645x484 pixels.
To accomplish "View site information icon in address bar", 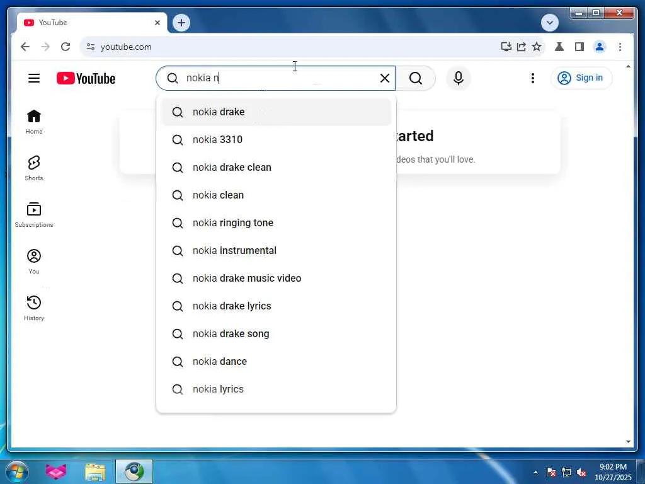I will click(91, 47).
